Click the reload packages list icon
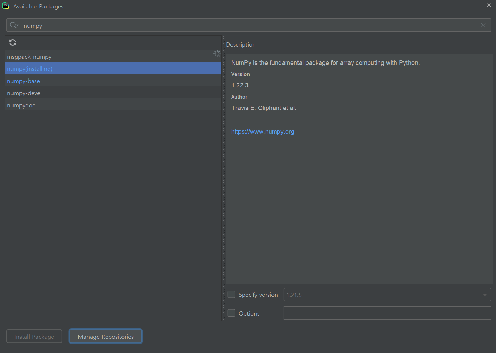 coord(13,42)
